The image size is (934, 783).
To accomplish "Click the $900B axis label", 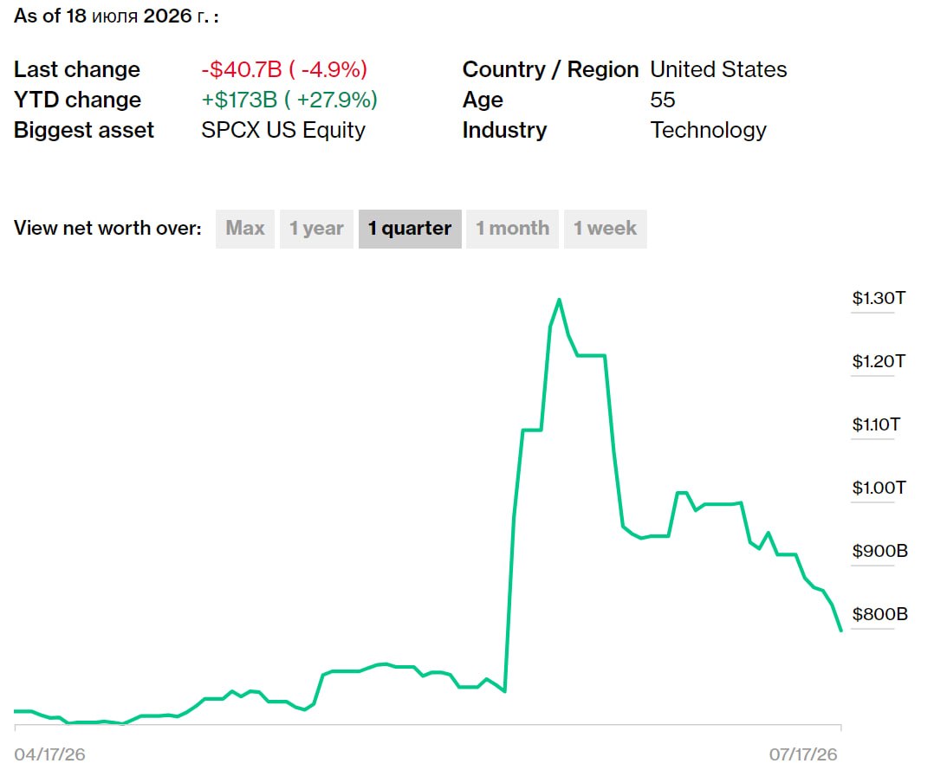I will pos(879,551).
